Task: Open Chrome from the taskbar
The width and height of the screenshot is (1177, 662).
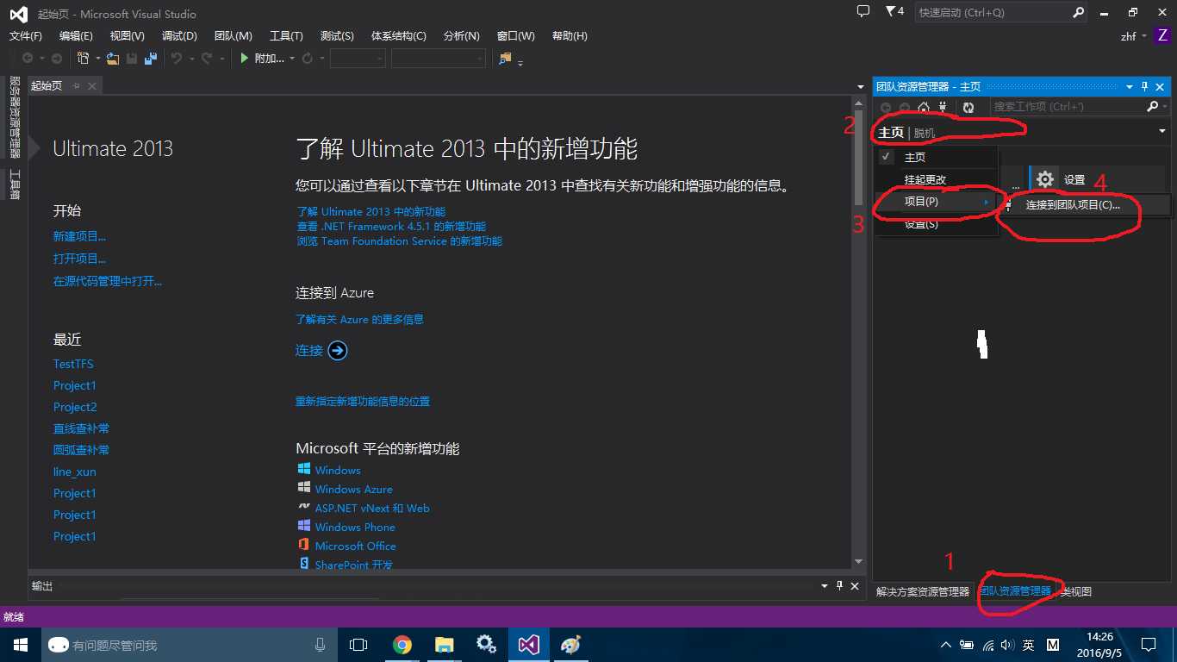Action: coord(402,645)
